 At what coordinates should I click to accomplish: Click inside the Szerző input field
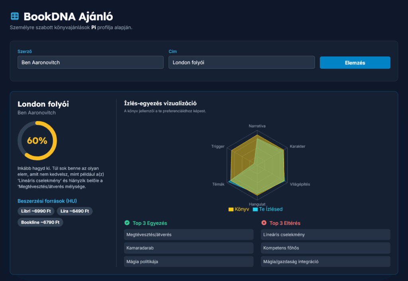coord(90,62)
